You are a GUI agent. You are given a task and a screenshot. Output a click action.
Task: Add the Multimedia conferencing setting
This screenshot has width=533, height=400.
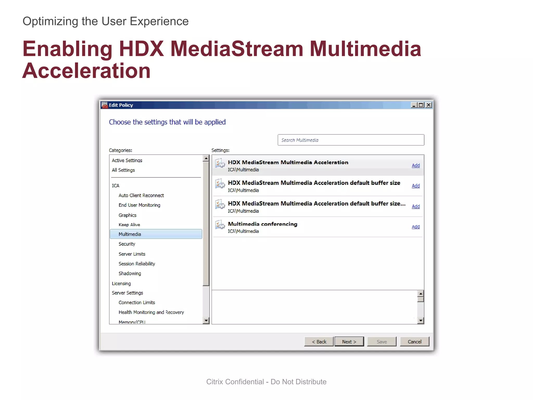click(416, 227)
